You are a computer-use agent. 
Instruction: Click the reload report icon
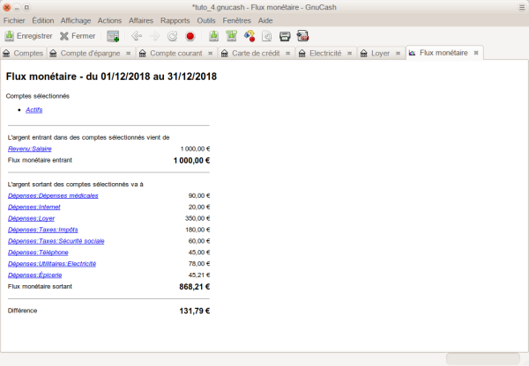pyautogui.click(x=172, y=36)
